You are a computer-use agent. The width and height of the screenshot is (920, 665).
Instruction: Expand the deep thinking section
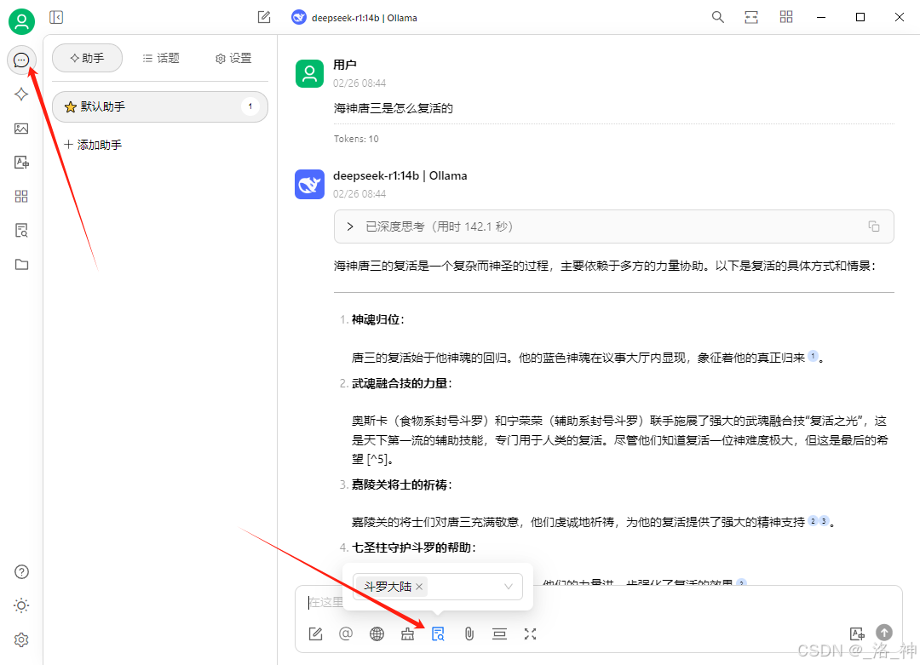tap(349, 226)
